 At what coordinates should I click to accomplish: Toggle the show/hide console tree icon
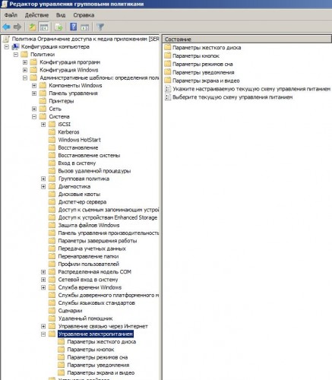click(44, 27)
